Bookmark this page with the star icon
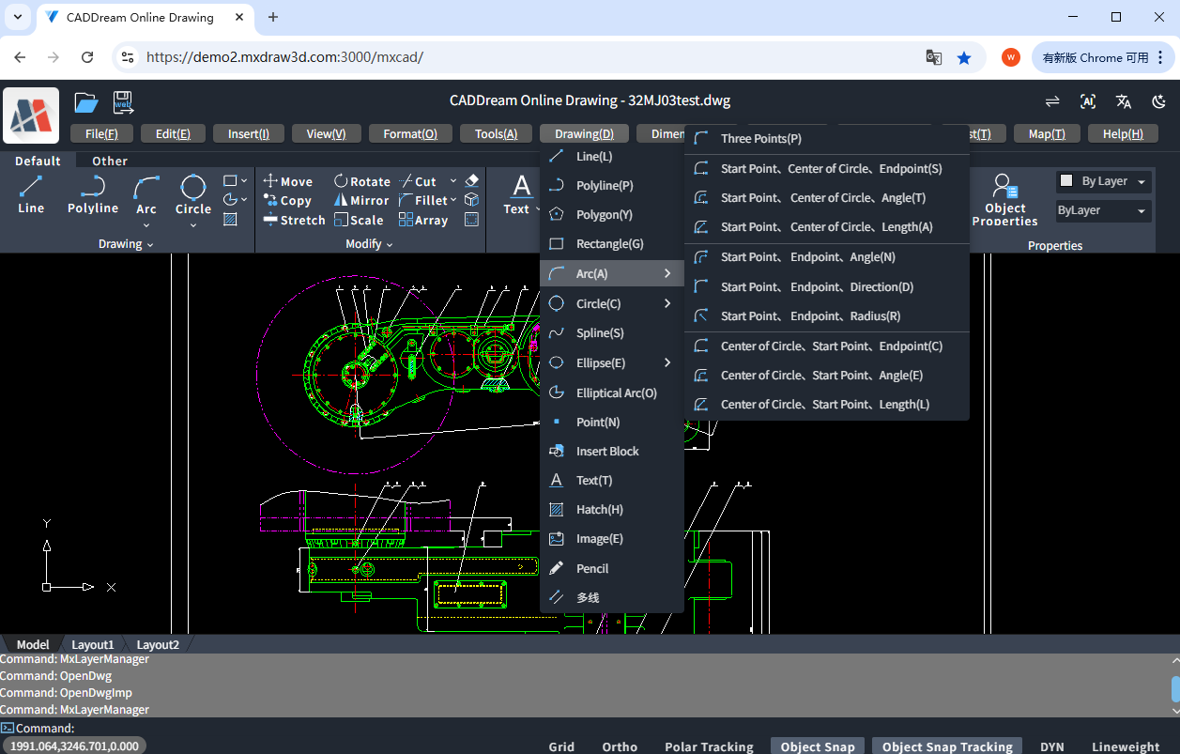This screenshot has width=1180, height=754. click(964, 57)
